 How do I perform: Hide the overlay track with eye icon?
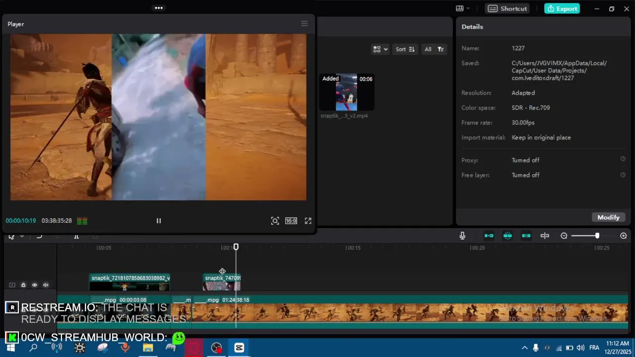pyautogui.click(x=35, y=285)
